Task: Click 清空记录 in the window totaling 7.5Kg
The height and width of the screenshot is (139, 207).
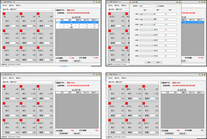Action: pyautogui.click(x=77, y=61)
